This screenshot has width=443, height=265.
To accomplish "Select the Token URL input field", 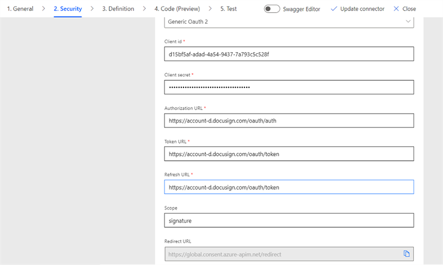I will tap(289, 154).
